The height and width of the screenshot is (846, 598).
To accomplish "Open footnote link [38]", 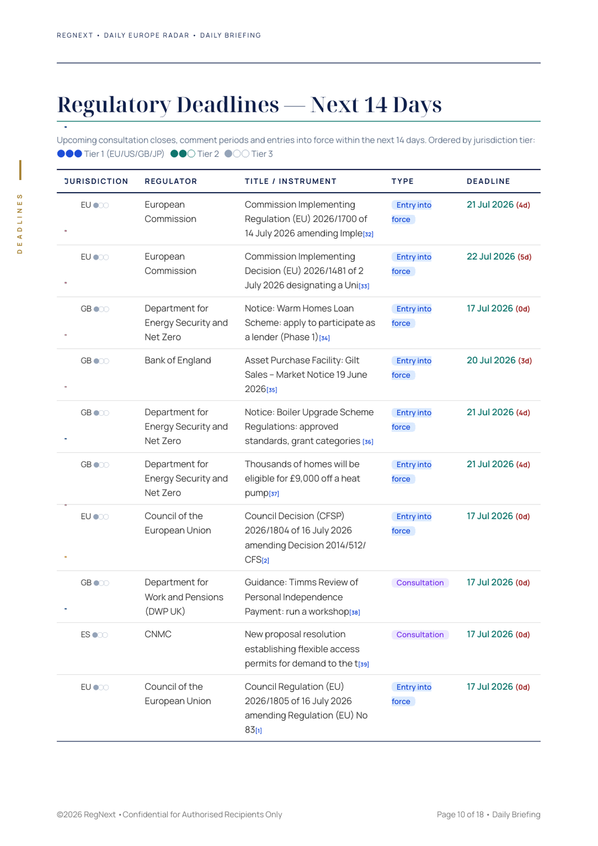I will coord(355,612).
